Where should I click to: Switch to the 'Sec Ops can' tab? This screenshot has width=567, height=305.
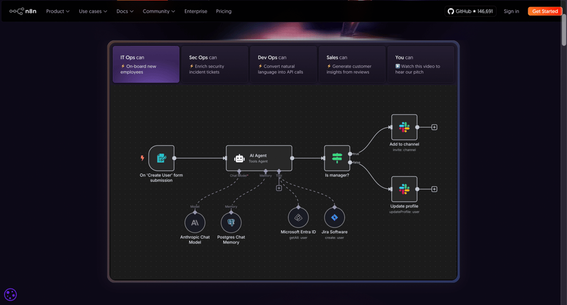pos(215,64)
